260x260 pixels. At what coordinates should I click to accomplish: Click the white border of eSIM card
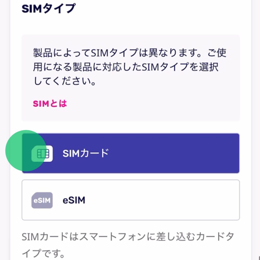point(131,180)
